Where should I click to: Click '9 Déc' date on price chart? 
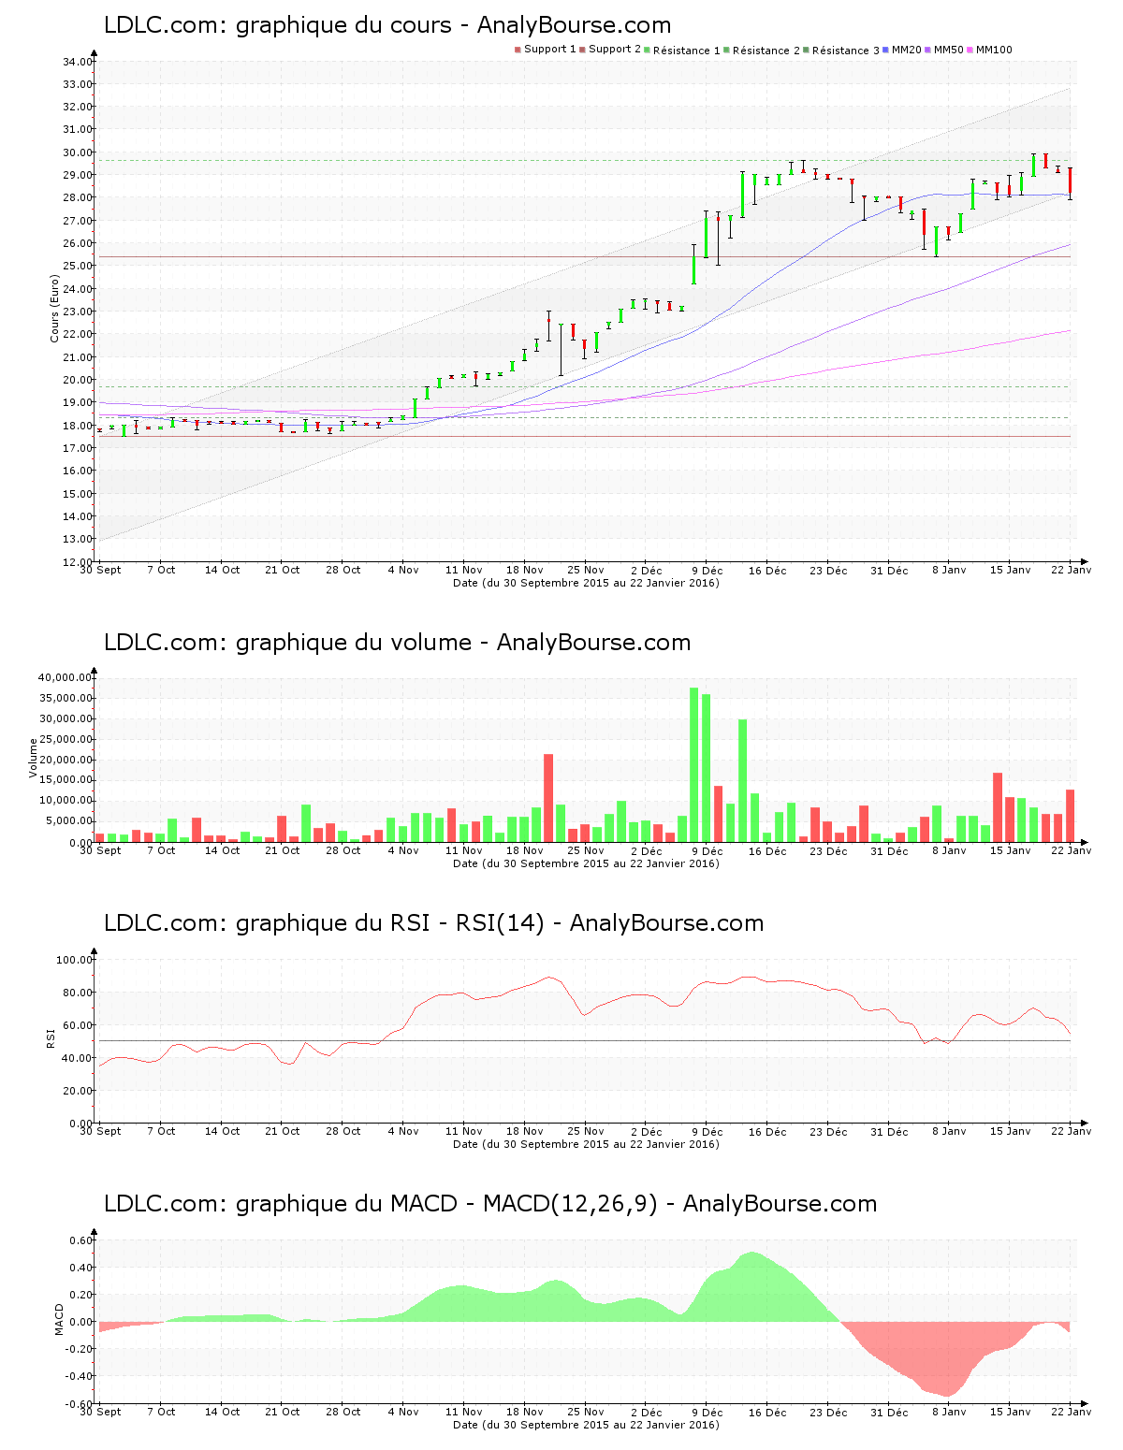pyautogui.click(x=707, y=570)
